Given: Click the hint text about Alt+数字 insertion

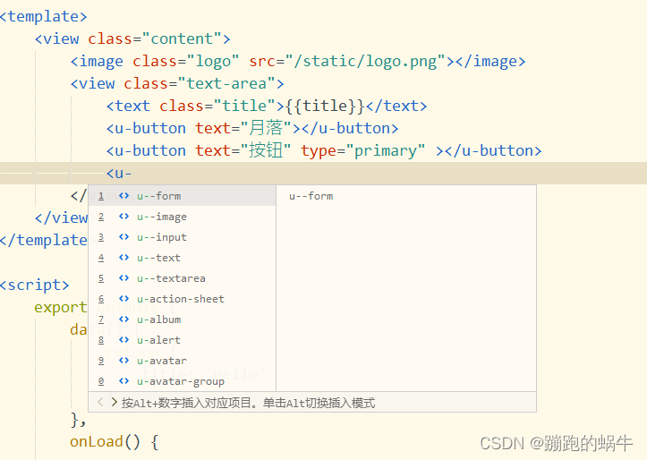Looking at the screenshot, I should pyautogui.click(x=248, y=403).
